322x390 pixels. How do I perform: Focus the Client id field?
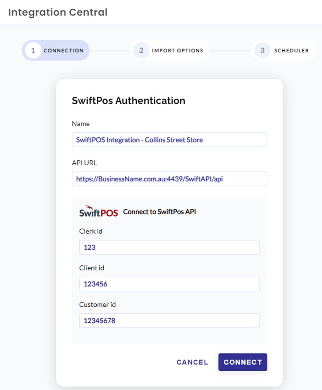(x=169, y=284)
